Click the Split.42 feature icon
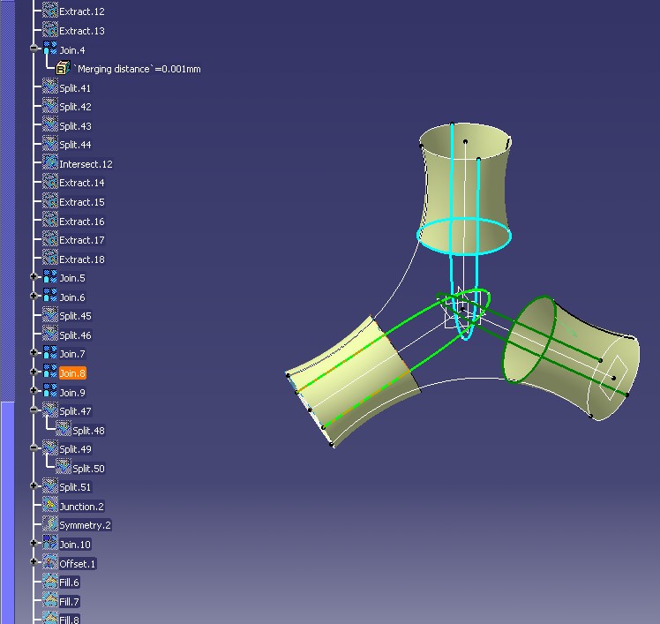Screen dimensions: 660x624 coord(50,106)
